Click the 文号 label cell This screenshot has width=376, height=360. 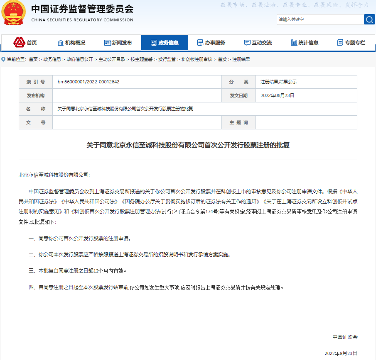(x=36, y=122)
